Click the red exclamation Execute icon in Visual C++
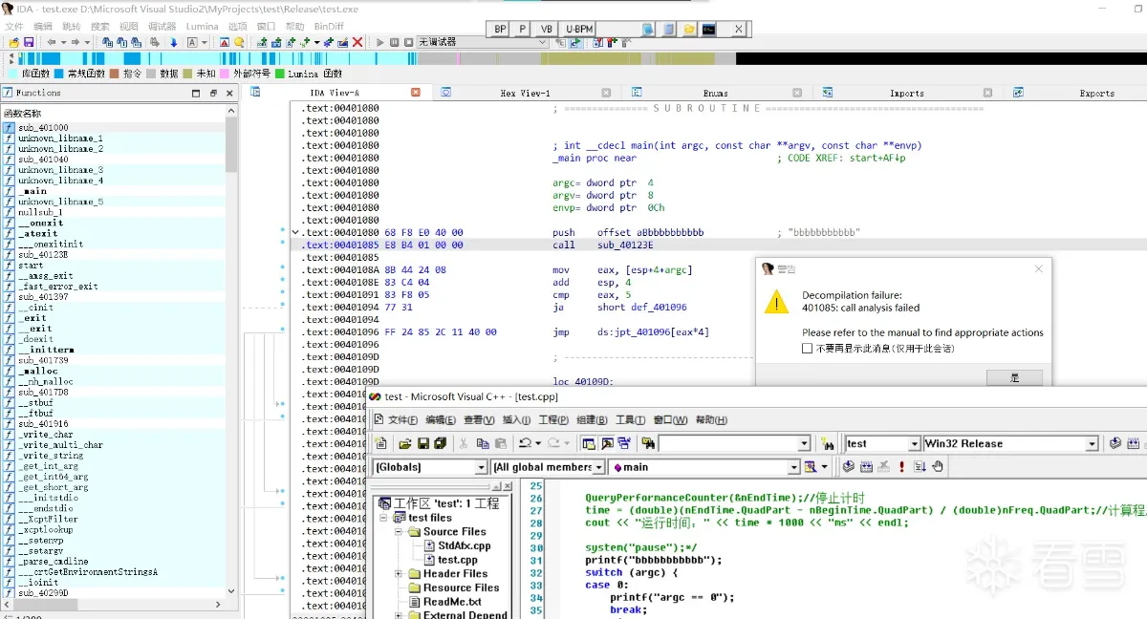This screenshot has width=1147, height=619. (x=901, y=467)
